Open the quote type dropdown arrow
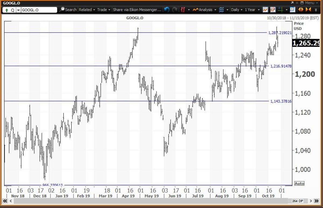The image size is (323, 208). tap(18, 10)
